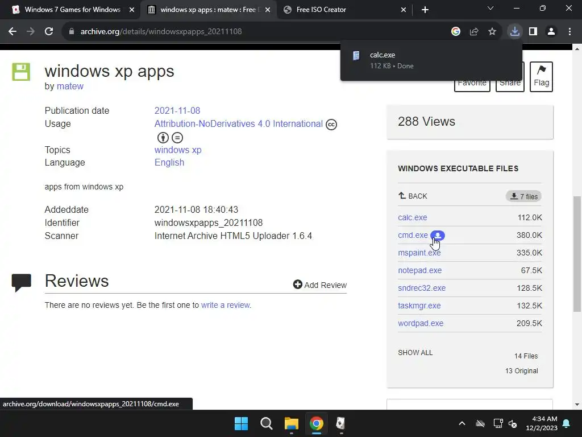
Task: Close the Windows 7 Games tab
Action: [x=132, y=10]
